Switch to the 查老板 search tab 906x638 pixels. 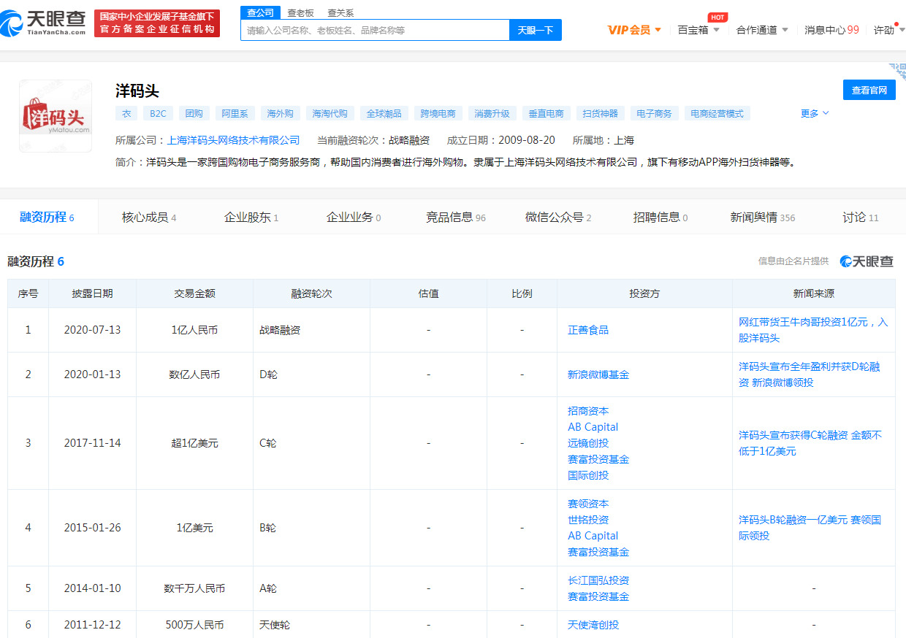300,12
